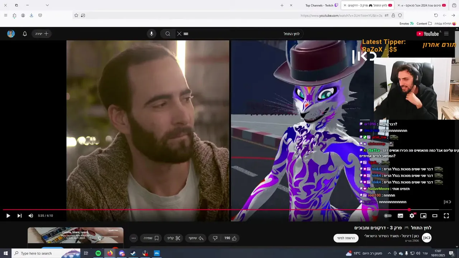Reload the current page
This screenshot has width=459, height=258.
(436, 15)
